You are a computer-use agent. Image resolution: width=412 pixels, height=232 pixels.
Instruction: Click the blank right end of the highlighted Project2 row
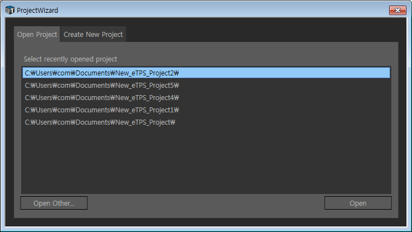tap(335, 73)
